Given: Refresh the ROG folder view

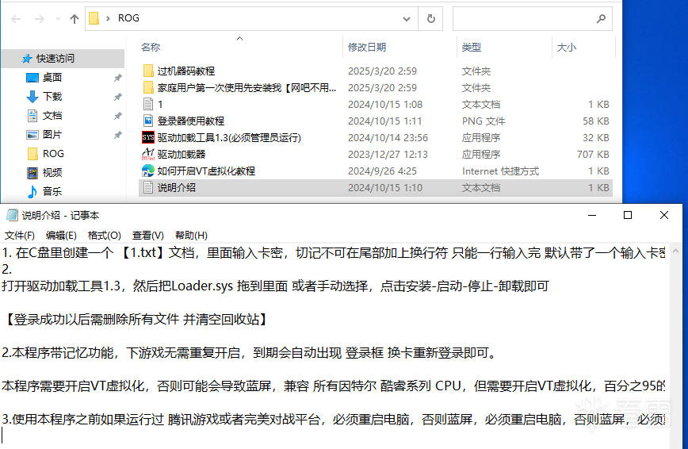Looking at the screenshot, I should coord(431,18).
